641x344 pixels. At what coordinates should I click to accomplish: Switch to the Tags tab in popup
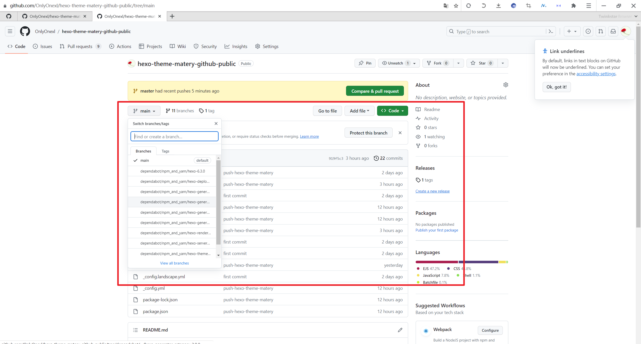click(165, 151)
